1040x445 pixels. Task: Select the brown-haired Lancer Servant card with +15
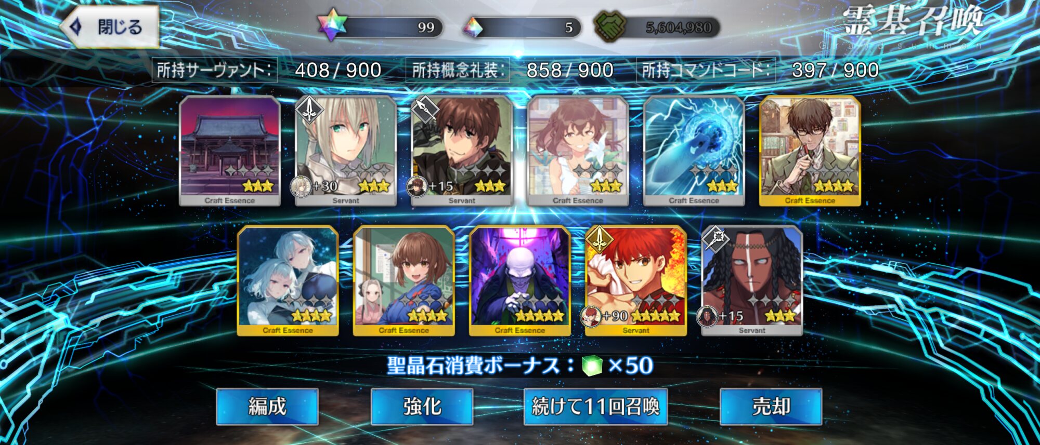[462, 151]
